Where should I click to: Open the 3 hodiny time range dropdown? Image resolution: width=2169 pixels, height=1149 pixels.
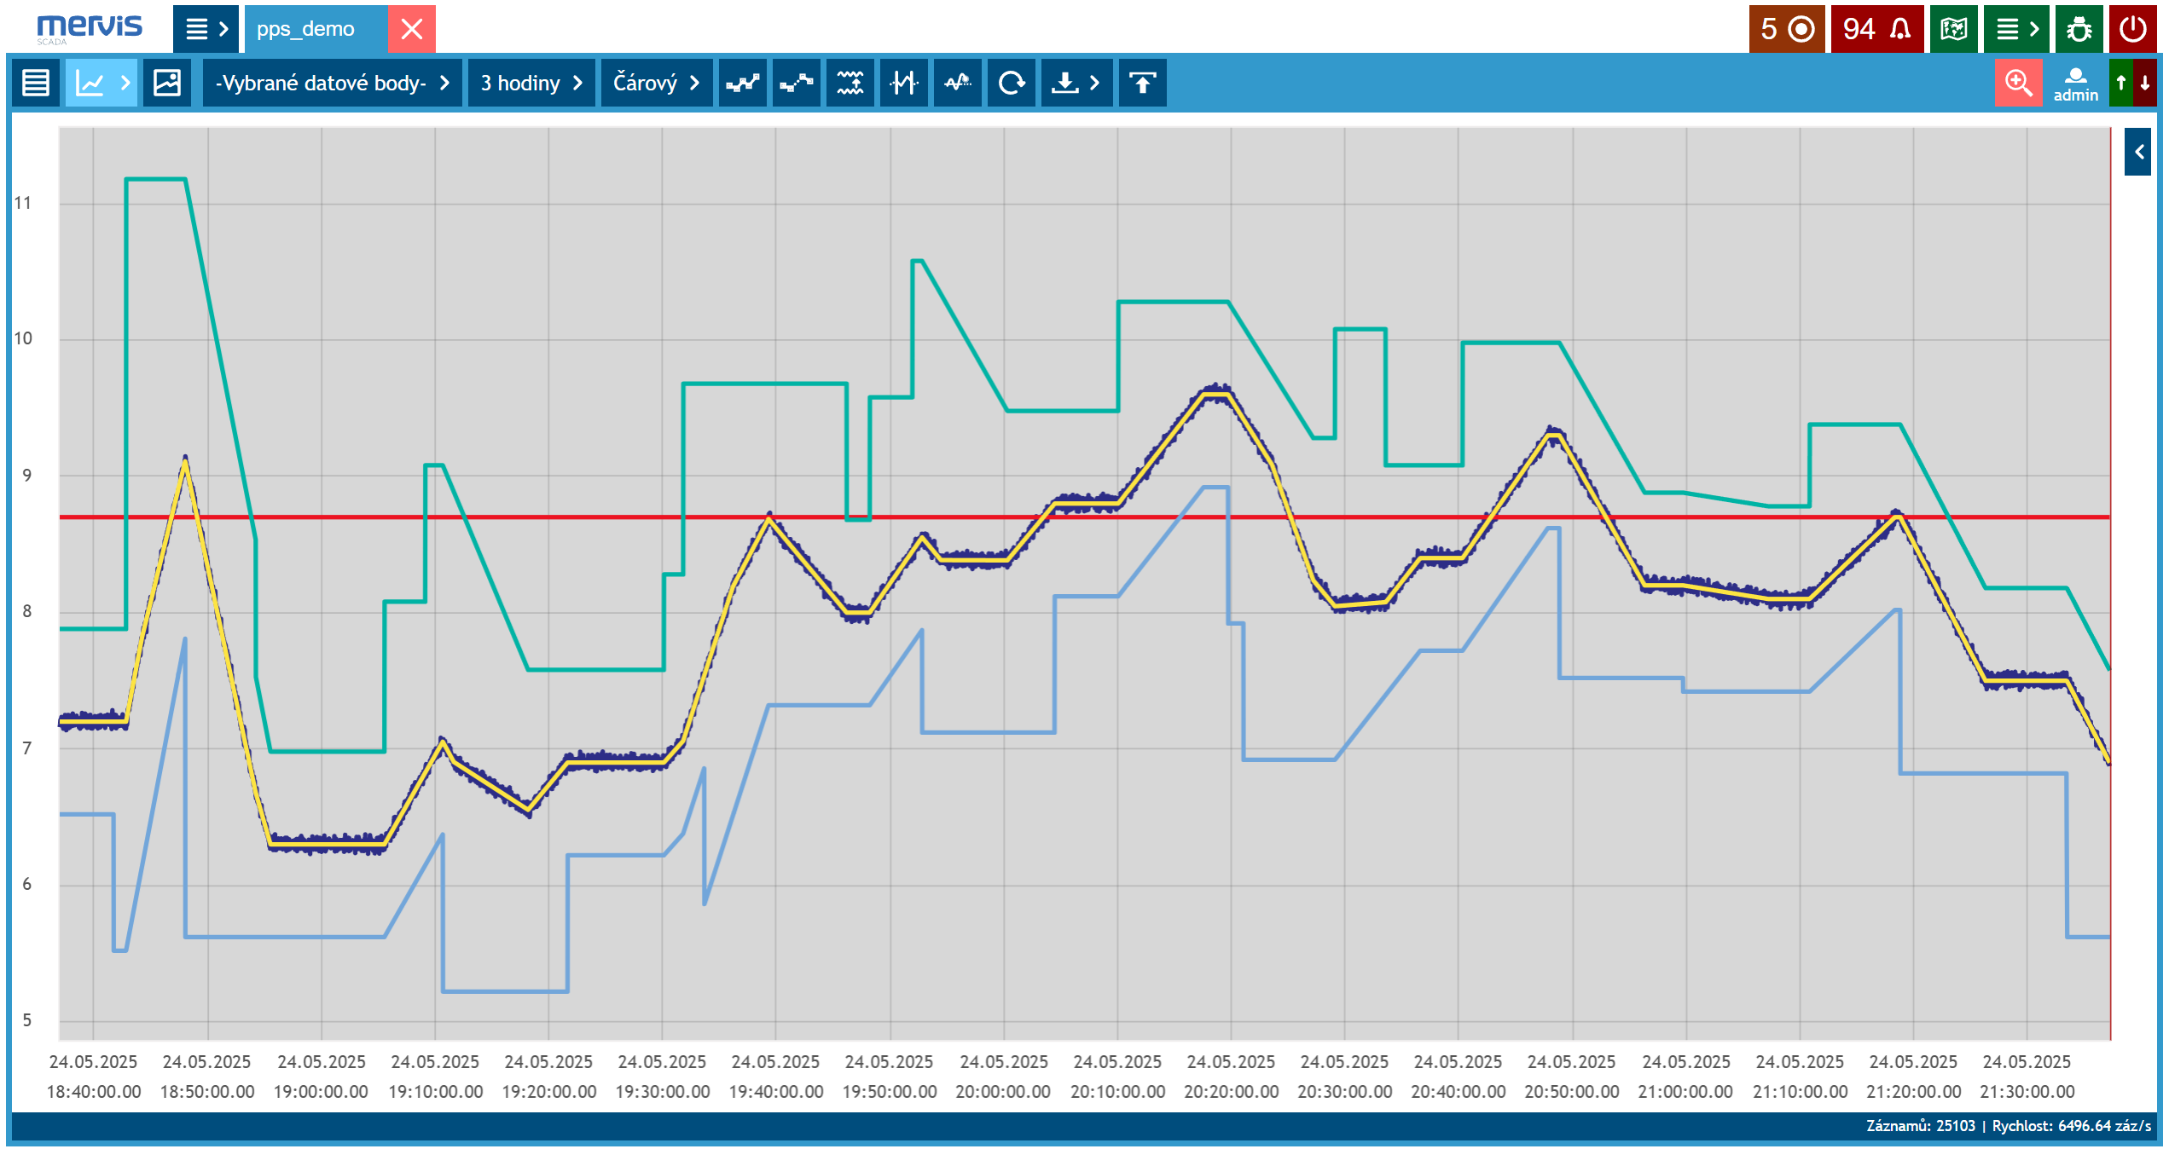point(531,83)
